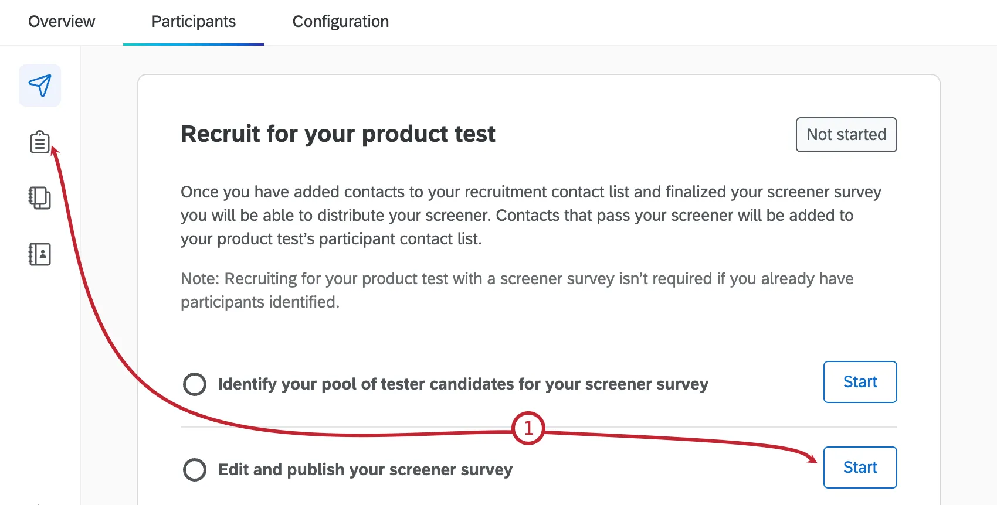Click the clipboard icon the red arrow points to

tap(40, 141)
